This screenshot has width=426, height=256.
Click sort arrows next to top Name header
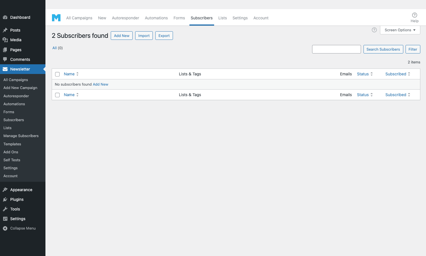pyautogui.click(x=78, y=74)
